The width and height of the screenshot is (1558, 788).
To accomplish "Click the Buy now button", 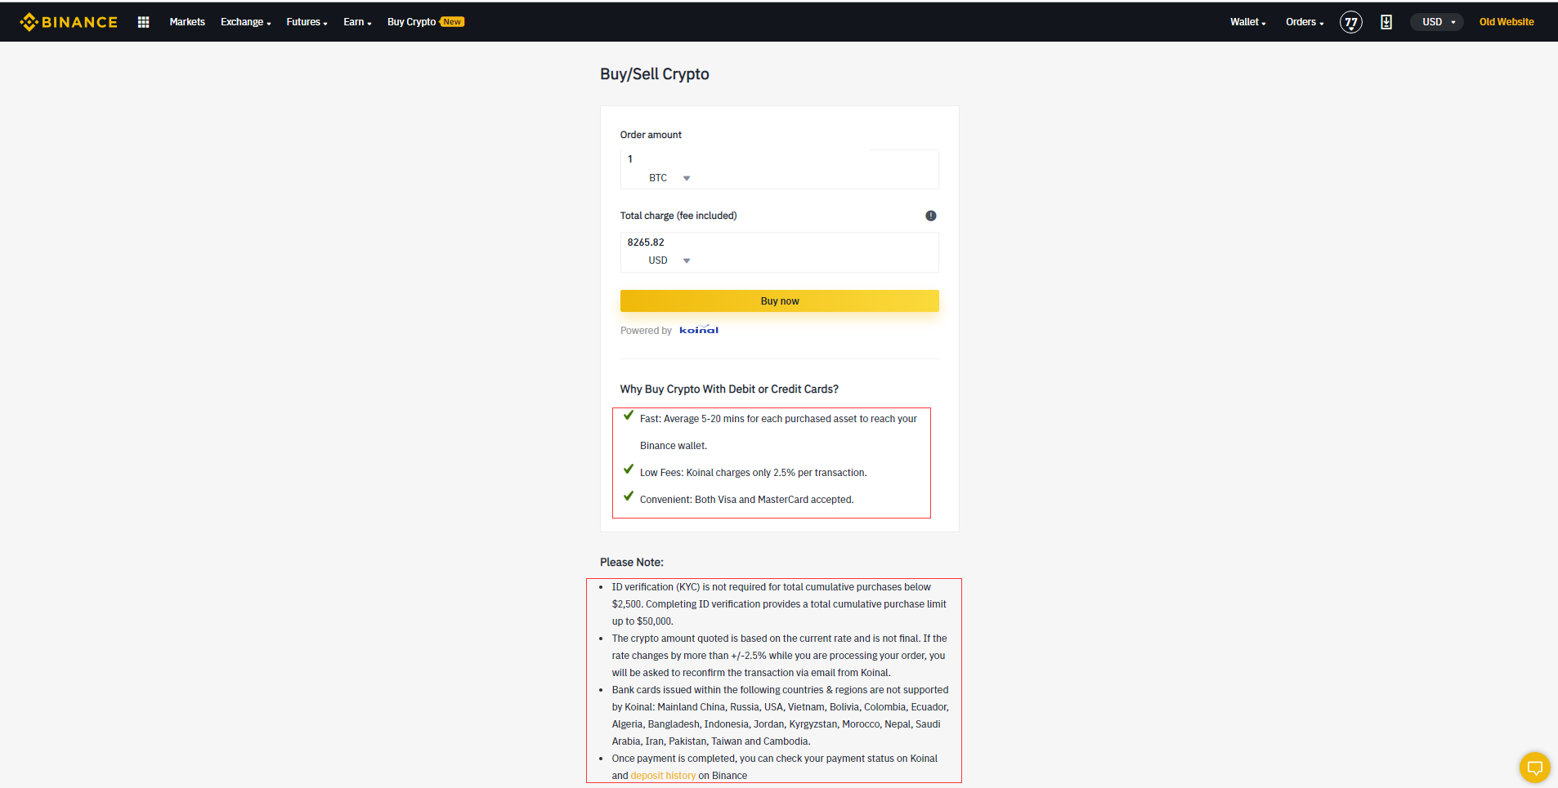I will (x=779, y=301).
